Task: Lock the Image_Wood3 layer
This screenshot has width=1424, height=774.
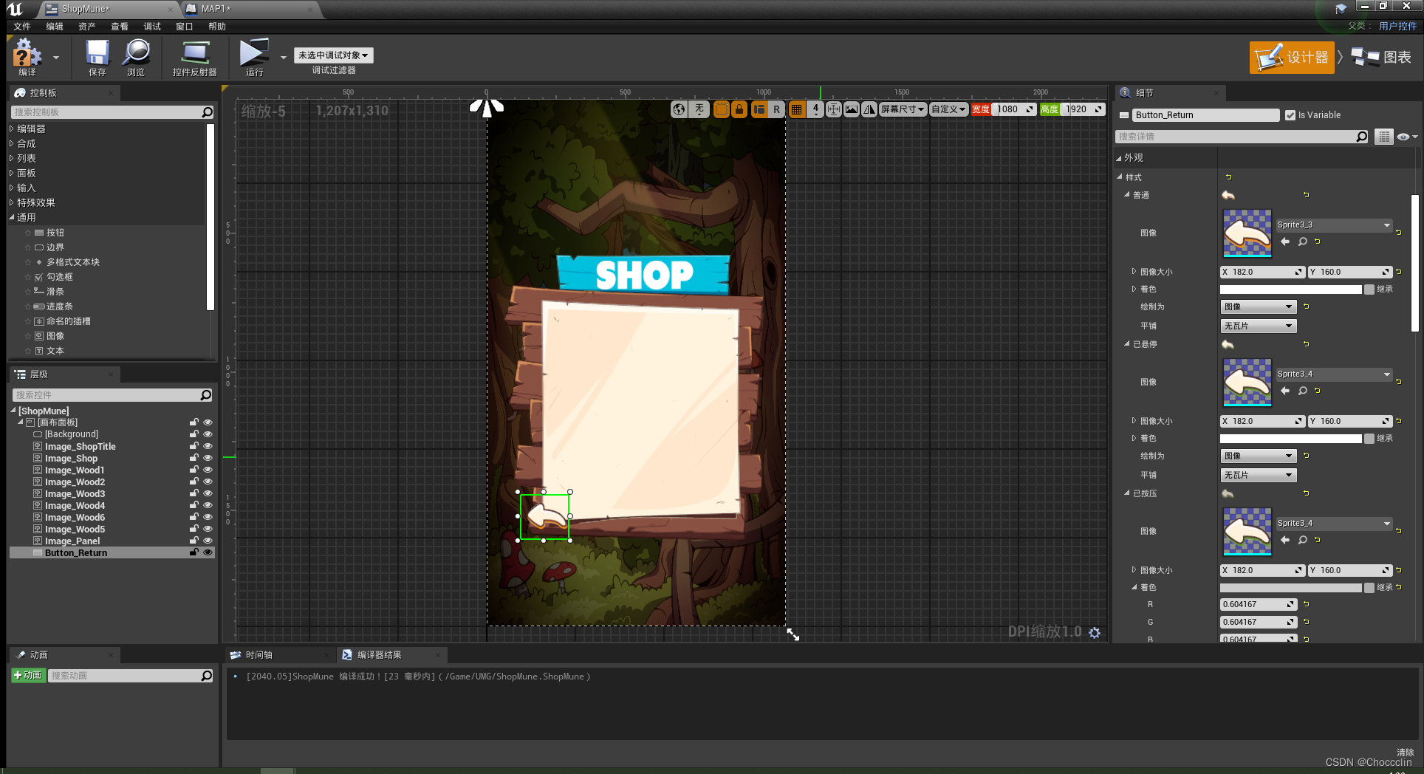Action: (x=194, y=493)
